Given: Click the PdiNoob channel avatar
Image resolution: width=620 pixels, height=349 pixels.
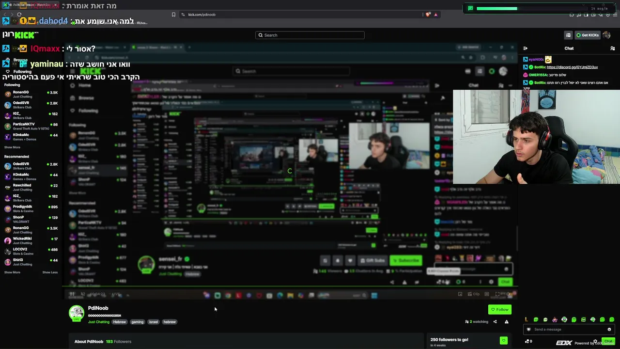Looking at the screenshot, I should (77, 314).
